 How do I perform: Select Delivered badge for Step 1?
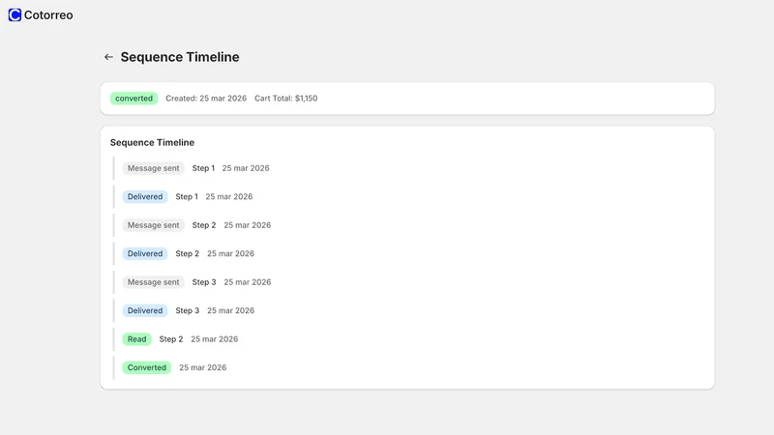coord(145,197)
